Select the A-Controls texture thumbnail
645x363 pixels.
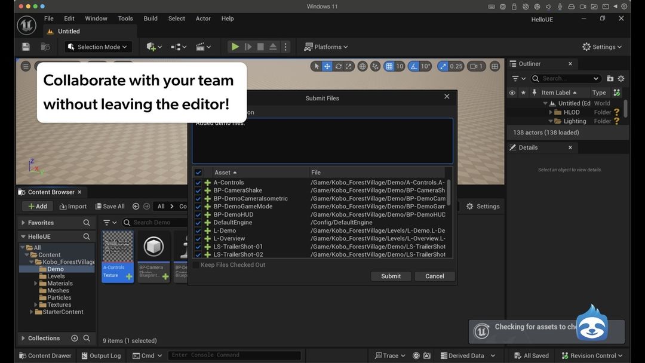[118, 256]
